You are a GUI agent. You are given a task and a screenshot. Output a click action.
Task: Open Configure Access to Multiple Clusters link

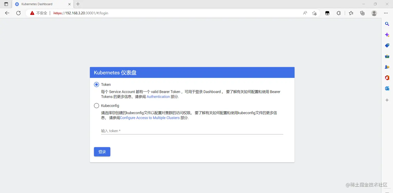(x=150, y=118)
